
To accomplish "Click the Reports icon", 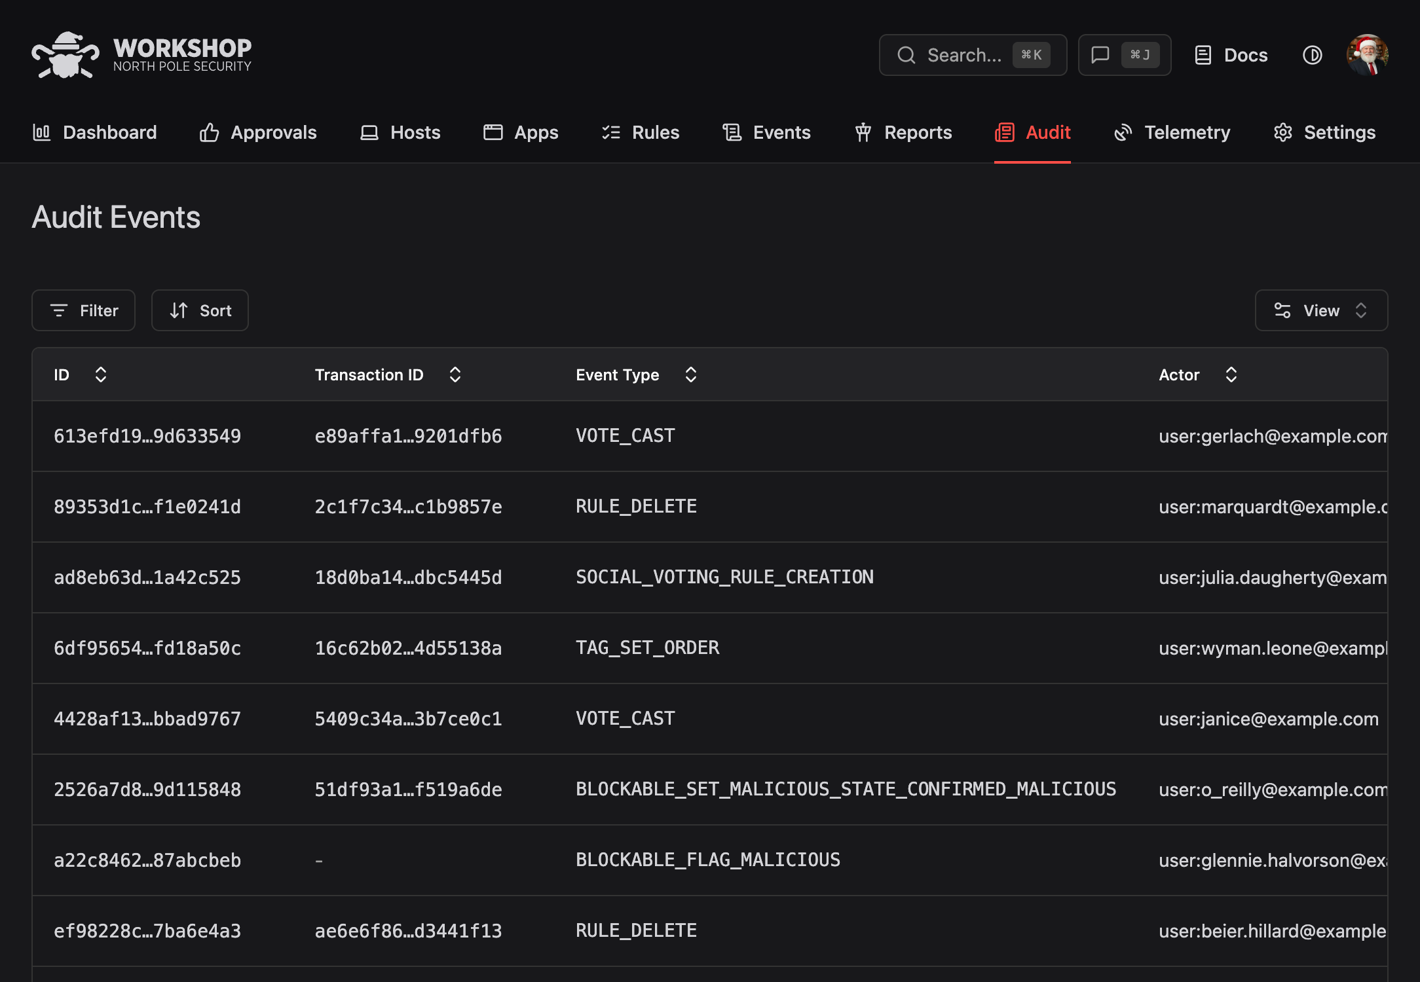I will [x=863, y=132].
